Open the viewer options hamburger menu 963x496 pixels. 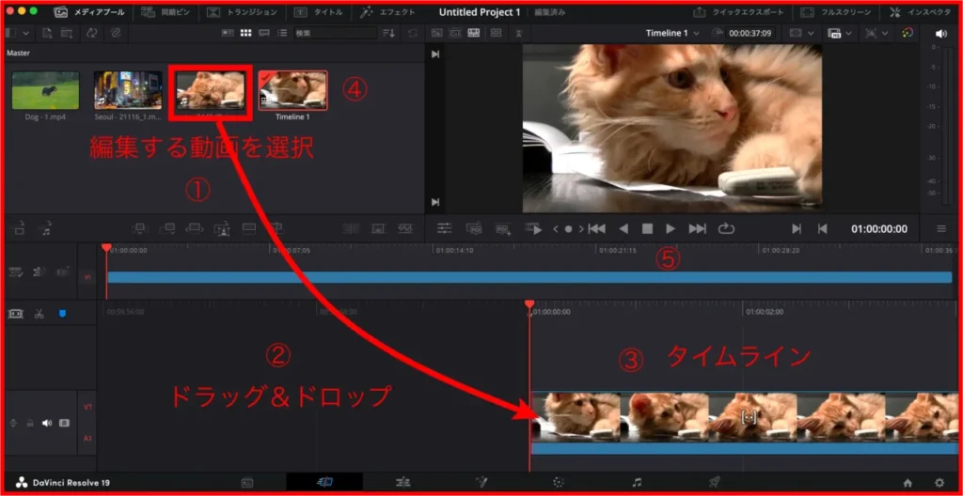(x=941, y=229)
